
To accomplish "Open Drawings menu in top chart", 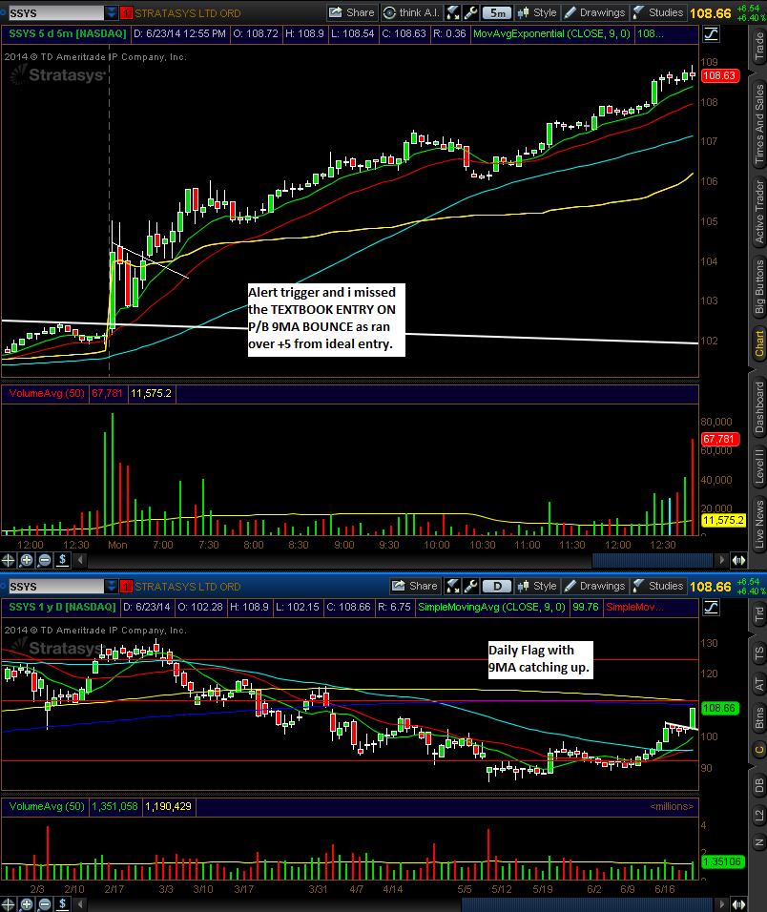I will (x=595, y=12).
